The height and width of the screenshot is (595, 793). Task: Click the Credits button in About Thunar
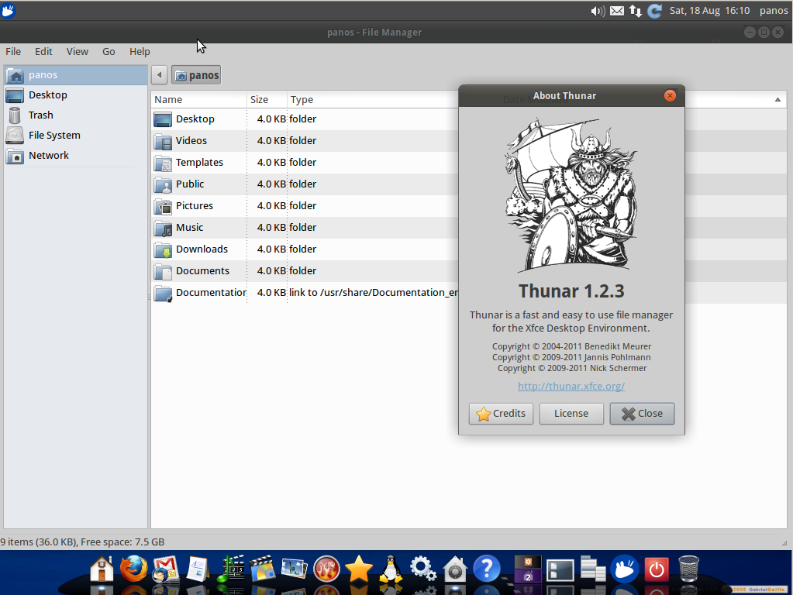(501, 414)
